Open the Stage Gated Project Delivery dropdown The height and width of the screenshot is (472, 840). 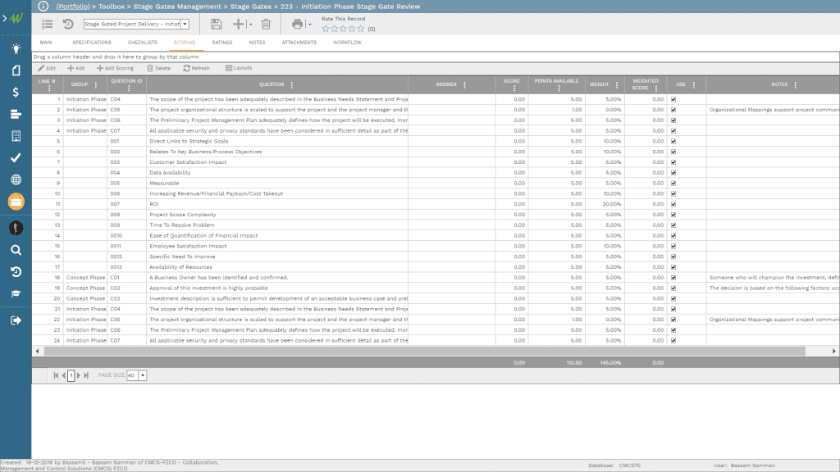[184, 25]
